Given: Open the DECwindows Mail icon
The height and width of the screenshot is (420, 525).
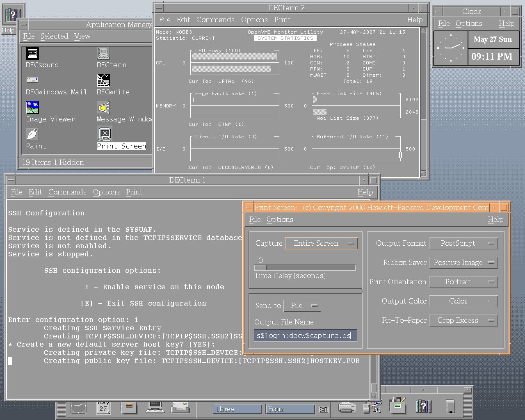Looking at the screenshot, I should click(x=32, y=80).
